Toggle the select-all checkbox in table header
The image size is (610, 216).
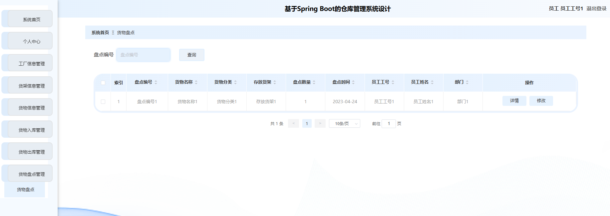(103, 83)
